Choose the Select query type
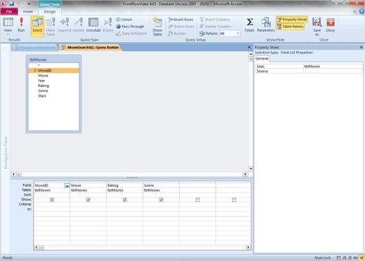The width and height of the screenshot is (365, 261). [x=37, y=27]
